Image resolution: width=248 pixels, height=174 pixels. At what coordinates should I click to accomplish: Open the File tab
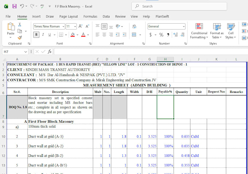(8, 16)
